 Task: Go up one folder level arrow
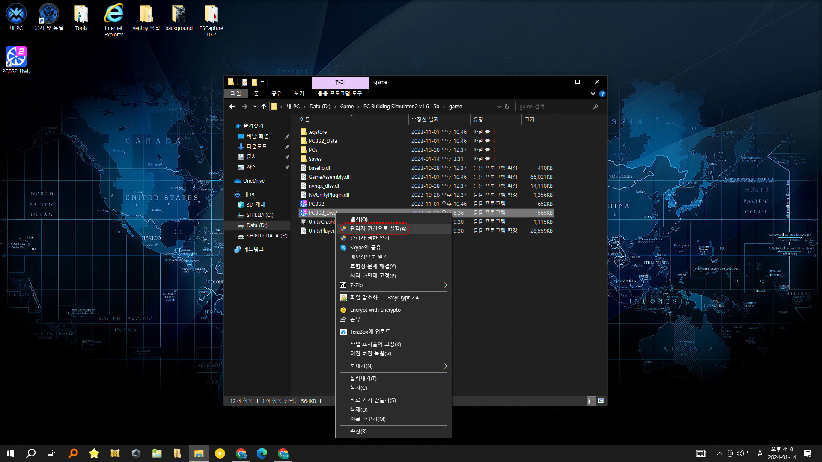point(264,107)
